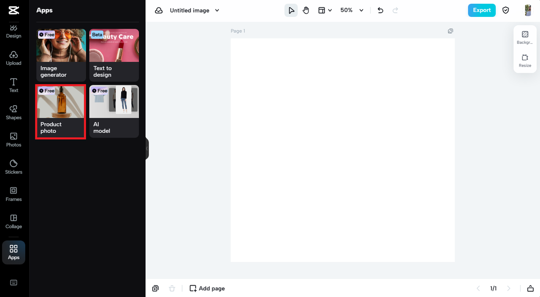Viewport: 540px width, 297px height.
Task: Click the cloud save status icon
Action: pyautogui.click(x=159, y=10)
